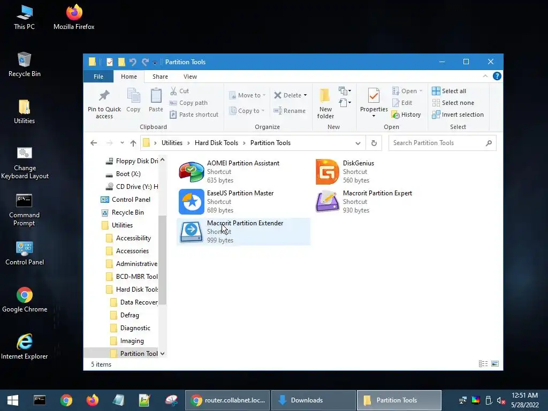Create a New folder
Screen dimensions: 548x411
point(325,104)
